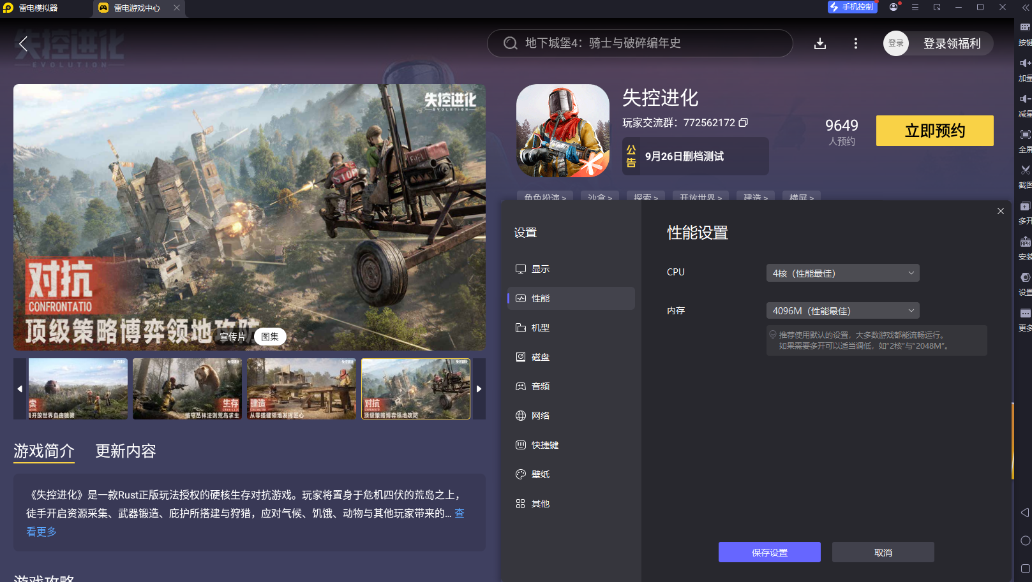Tap the Android home circle button
This screenshot has height=582, width=1032.
coord(1025,541)
